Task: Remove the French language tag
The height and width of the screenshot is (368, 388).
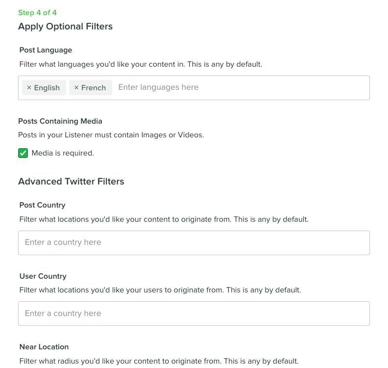Action: pos(76,88)
